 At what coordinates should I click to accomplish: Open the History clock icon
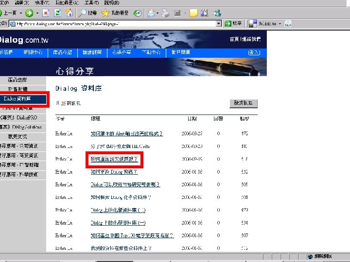[x=138, y=13]
